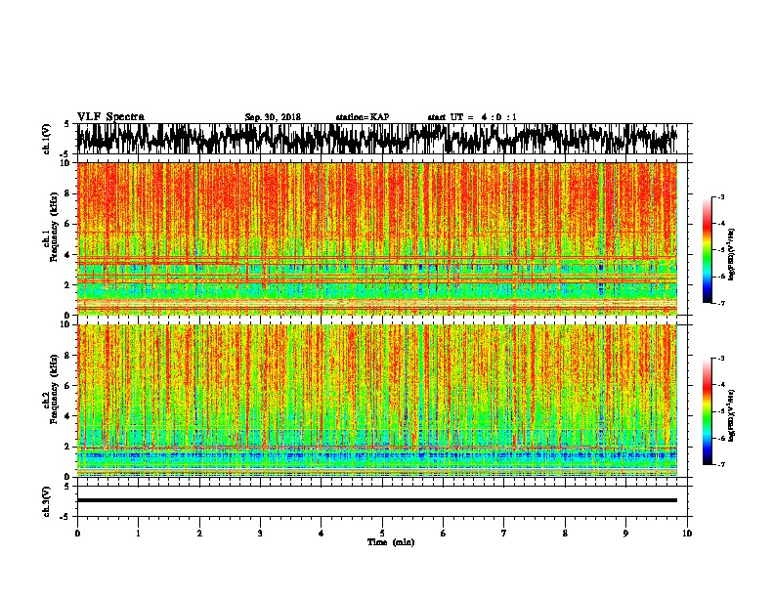The image size is (774, 598).
Task: Click the ch.1 "Frequency (kHz)" axis label
Action: point(54,228)
